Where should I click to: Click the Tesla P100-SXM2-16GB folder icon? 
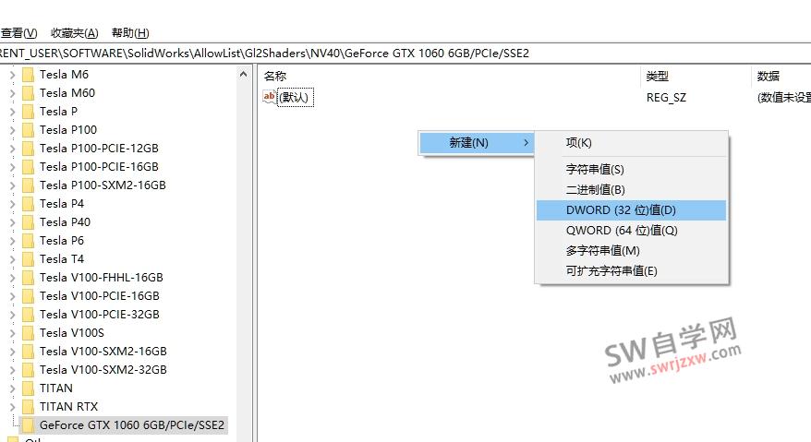click(x=29, y=185)
